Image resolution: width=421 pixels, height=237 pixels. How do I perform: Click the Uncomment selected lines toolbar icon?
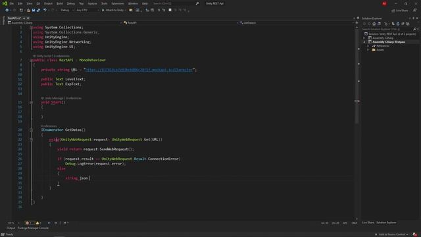pos(164,11)
